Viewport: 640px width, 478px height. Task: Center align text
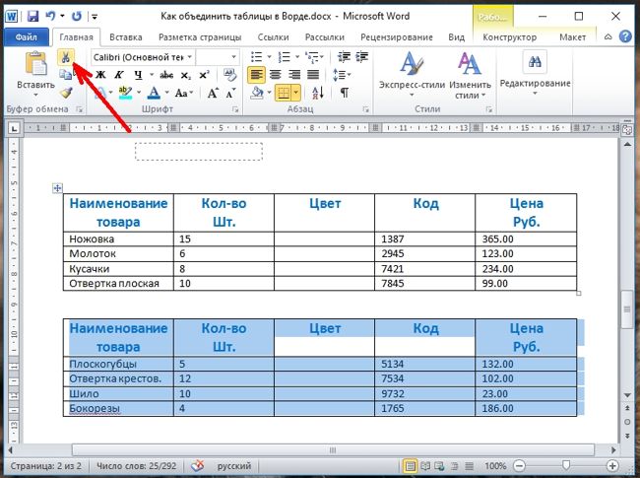(276, 75)
